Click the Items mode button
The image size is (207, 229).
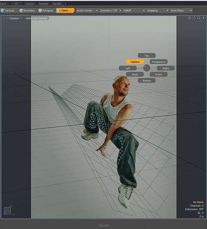point(65,11)
